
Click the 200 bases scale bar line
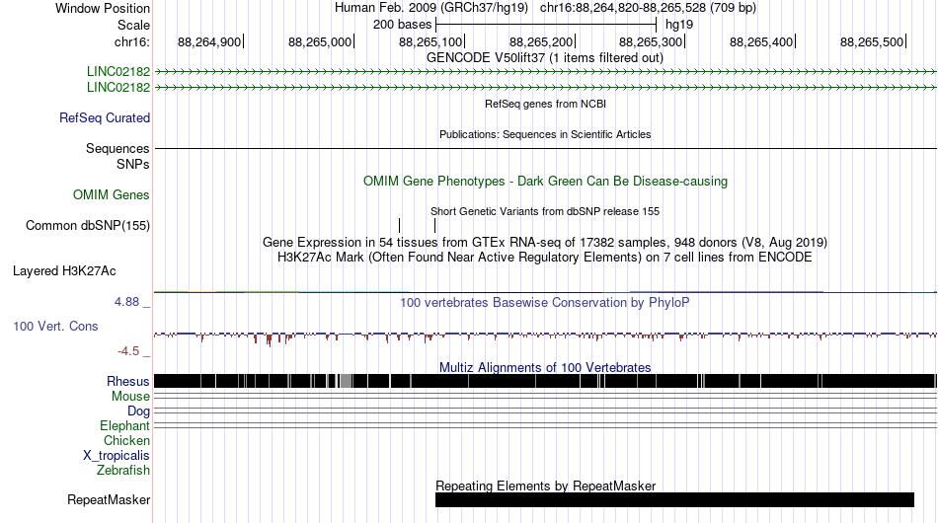pyautogui.click(x=546, y=25)
